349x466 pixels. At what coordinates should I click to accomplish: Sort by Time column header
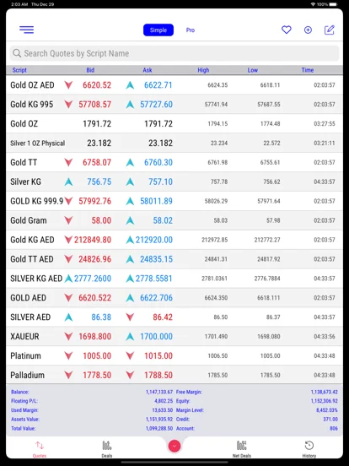[x=308, y=70]
